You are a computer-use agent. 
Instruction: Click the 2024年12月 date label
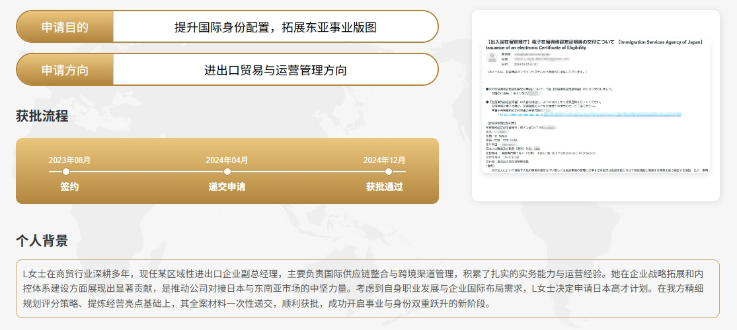pyautogui.click(x=384, y=160)
